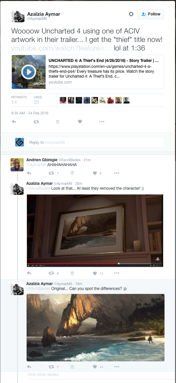
Task: Reply to the main tweet using arrow icon
Action: [x=14, y=122]
